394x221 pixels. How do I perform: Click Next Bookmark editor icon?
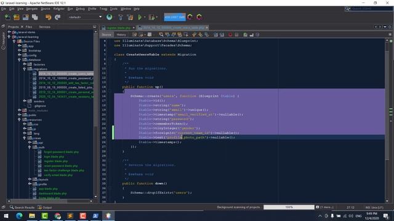point(200,34)
